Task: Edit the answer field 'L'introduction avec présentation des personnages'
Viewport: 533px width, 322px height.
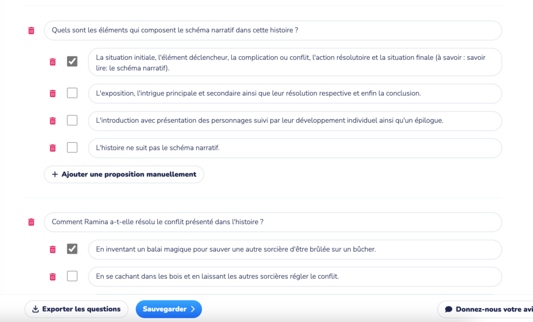Action: pyautogui.click(x=295, y=120)
